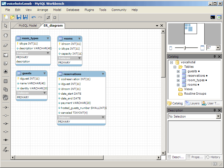Select the eraser tool
Screen dimensions: 224x168
[x=6, y=45]
